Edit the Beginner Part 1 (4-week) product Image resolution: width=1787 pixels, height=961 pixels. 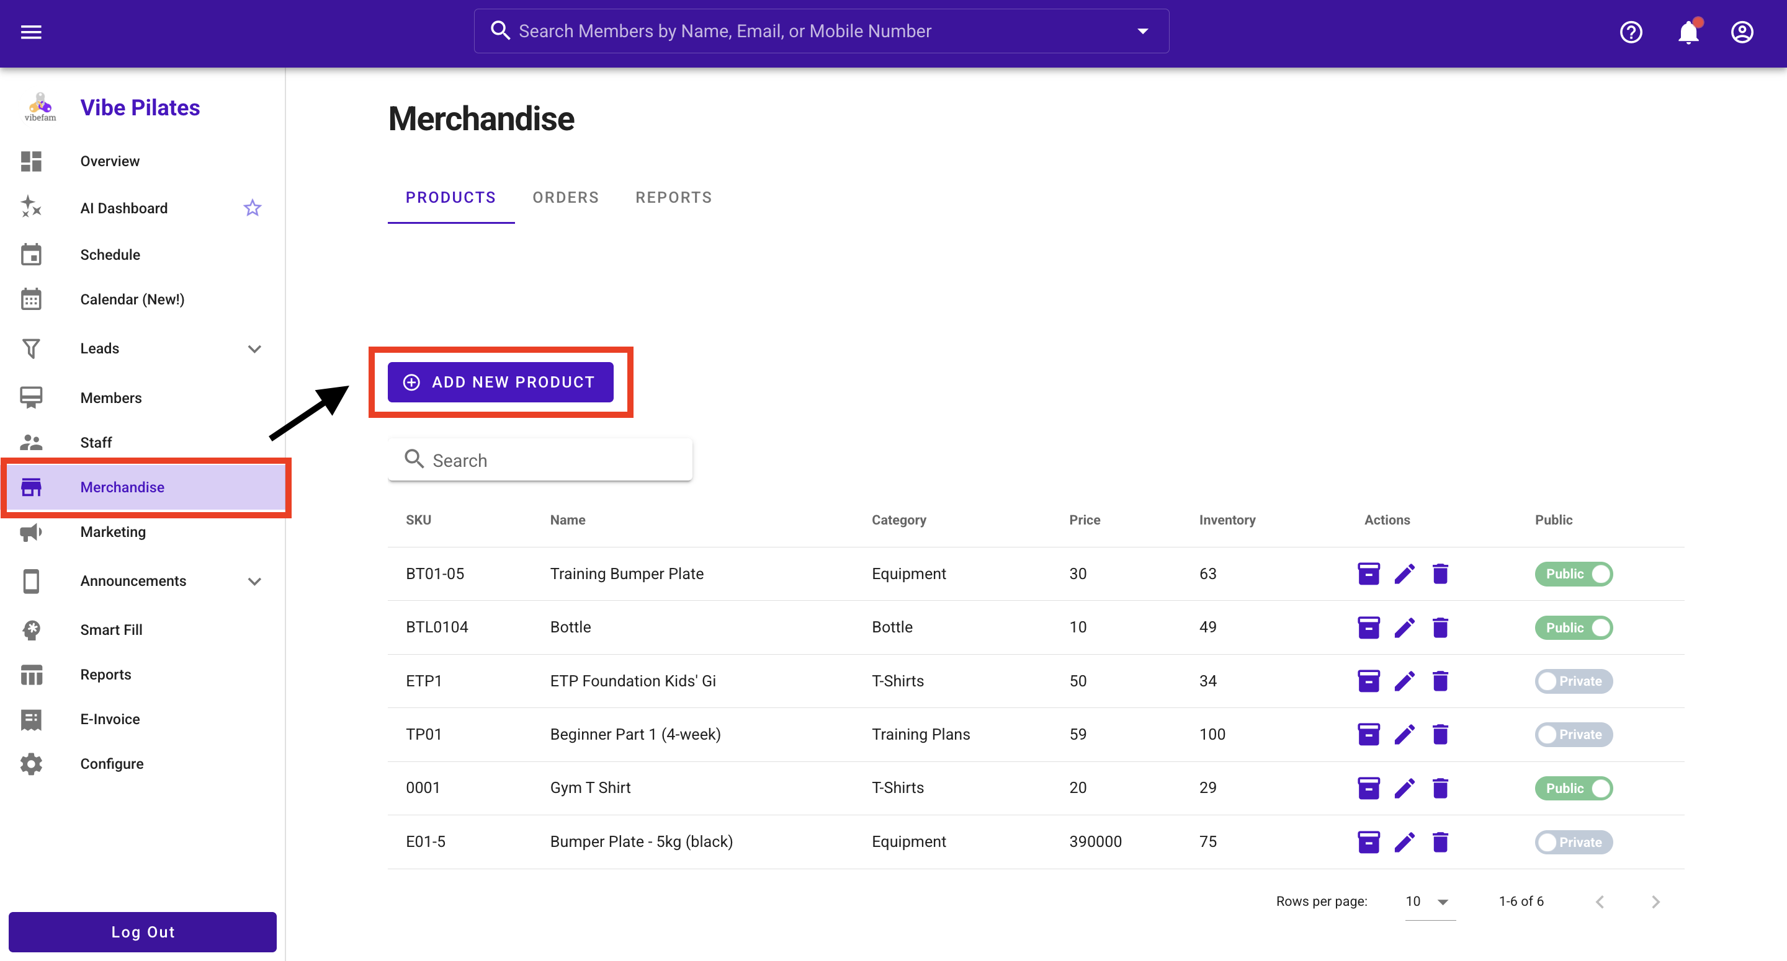[1404, 734]
